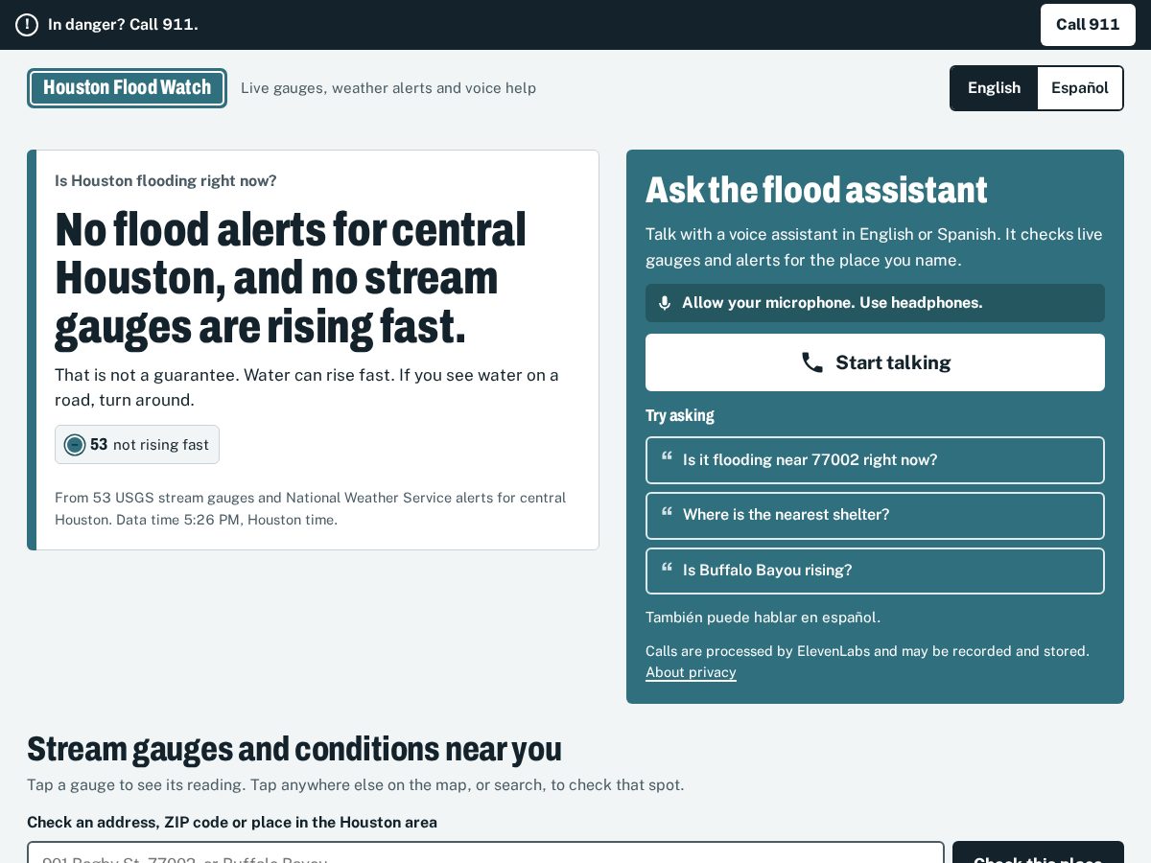This screenshot has height=863, width=1151.
Task: Click "Live gauges, weather alerts and voice help" tagline
Action: click(x=388, y=88)
